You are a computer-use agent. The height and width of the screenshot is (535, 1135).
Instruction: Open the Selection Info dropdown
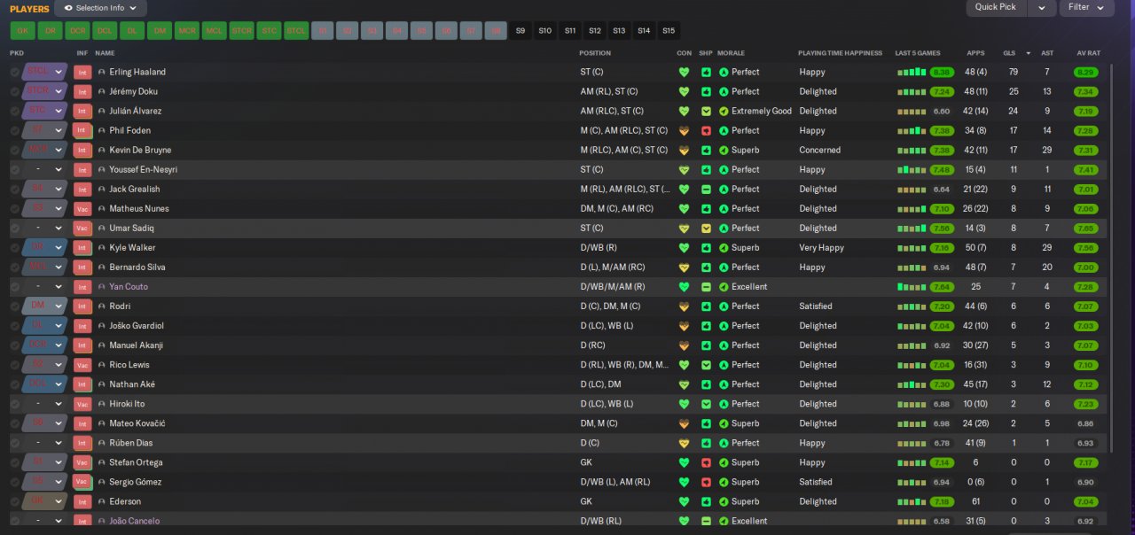click(x=100, y=8)
